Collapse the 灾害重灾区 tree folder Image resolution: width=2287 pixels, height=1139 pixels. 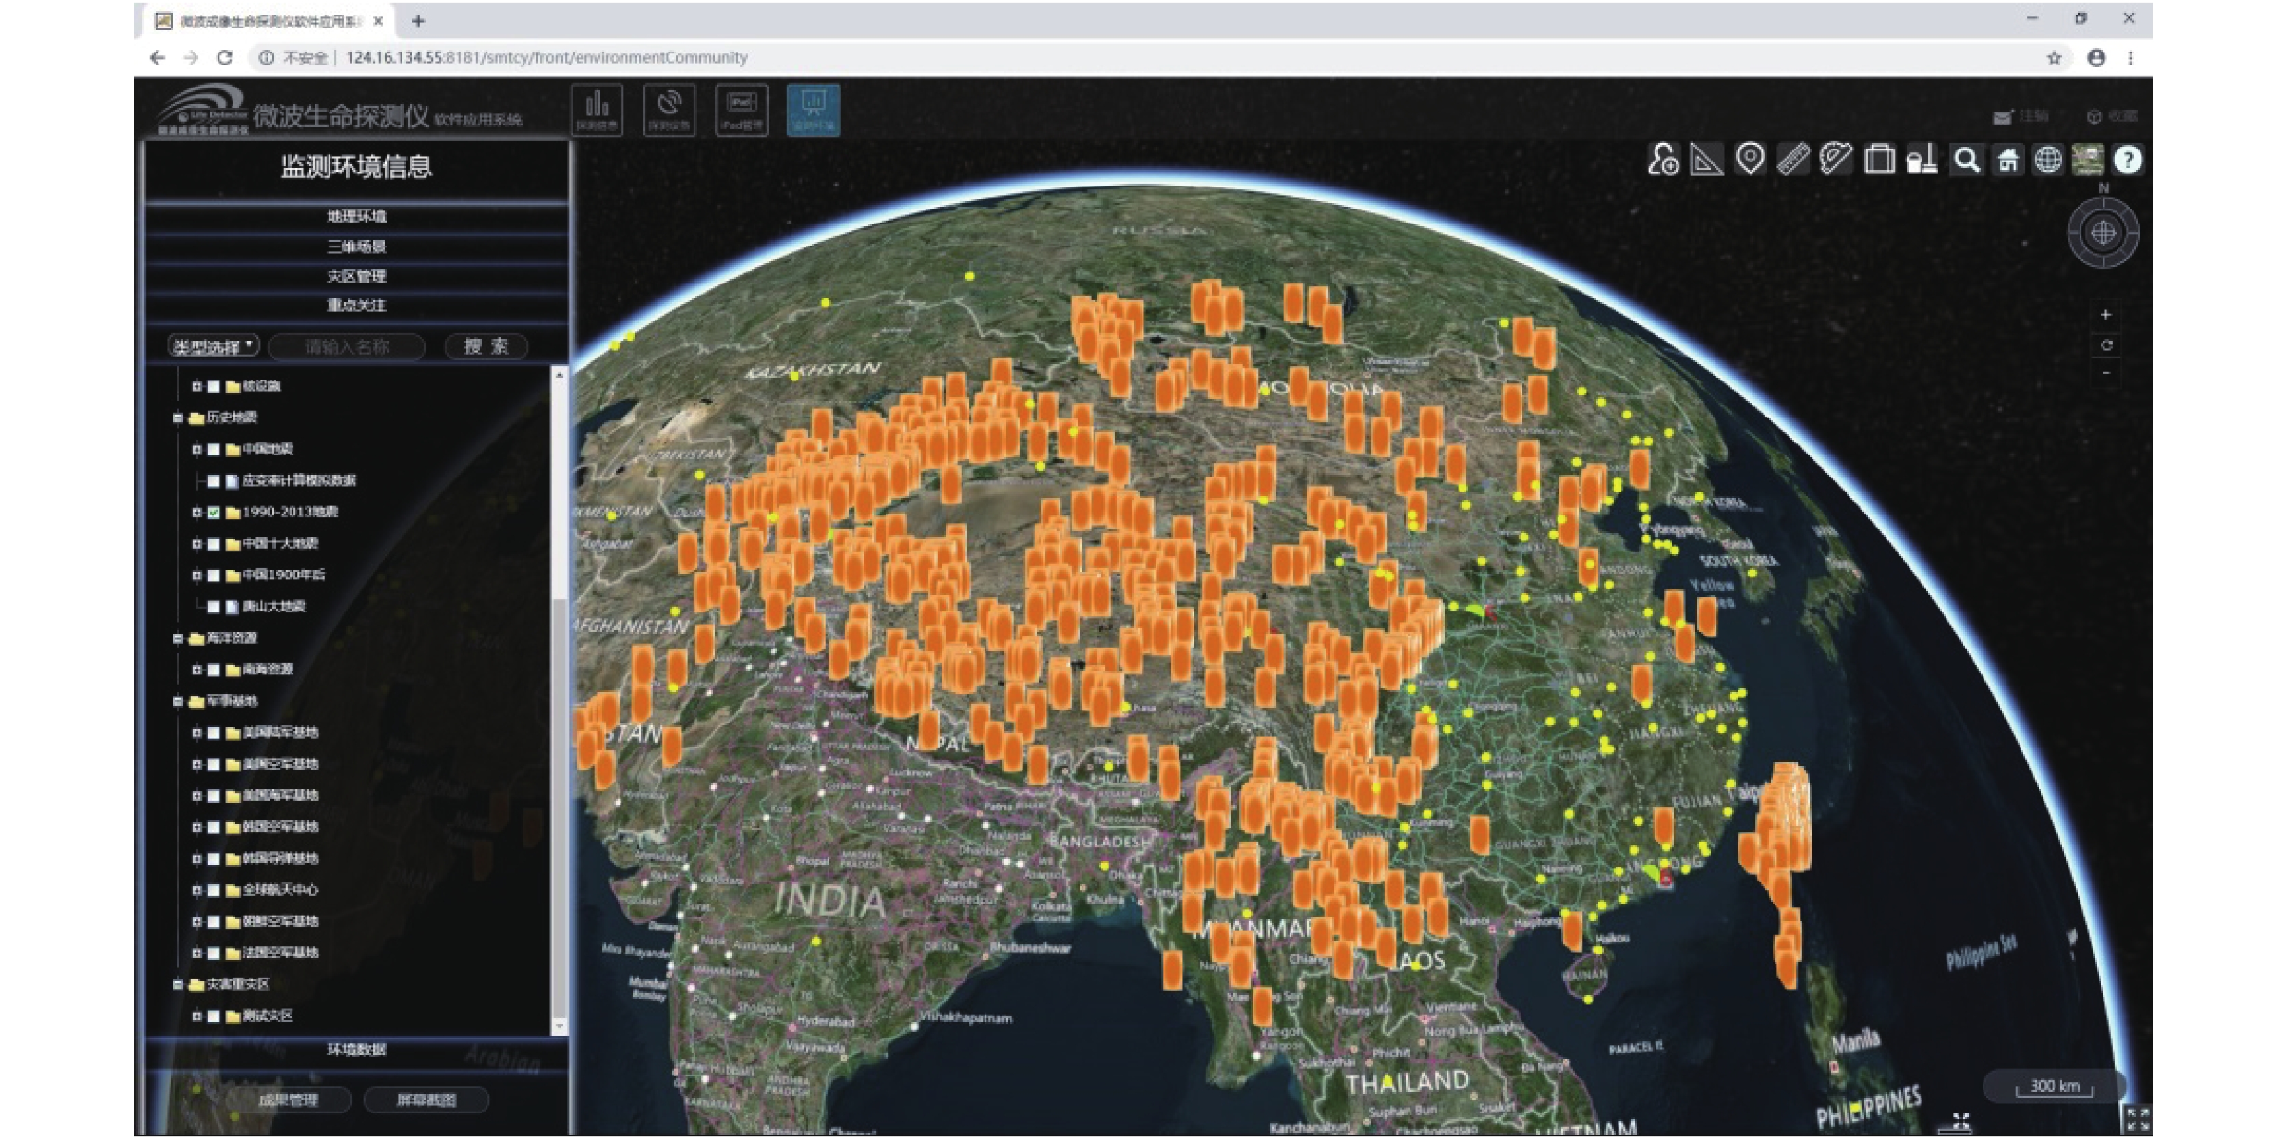(x=178, y=985)
